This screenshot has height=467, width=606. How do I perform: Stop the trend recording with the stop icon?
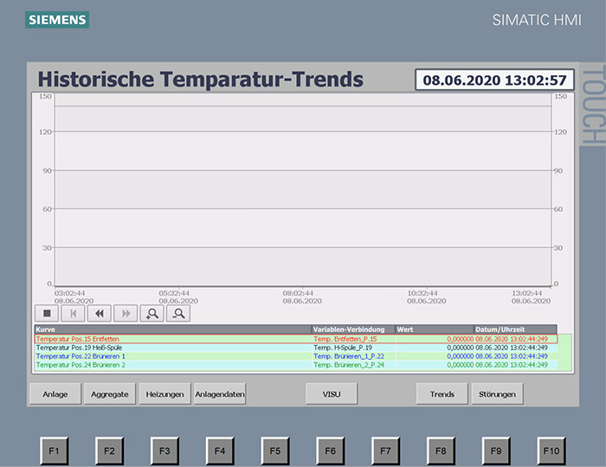click(47, 313)
